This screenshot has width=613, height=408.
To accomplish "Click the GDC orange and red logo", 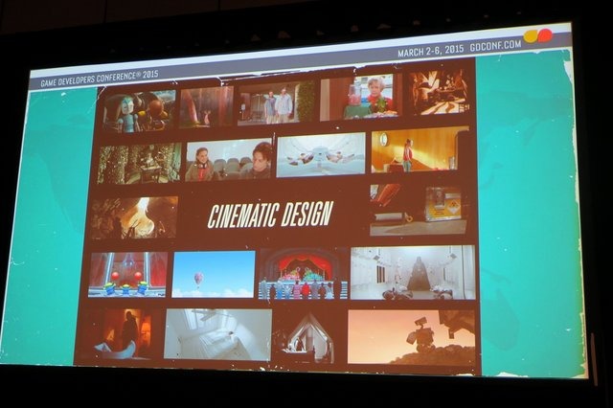I will [538, 35].
